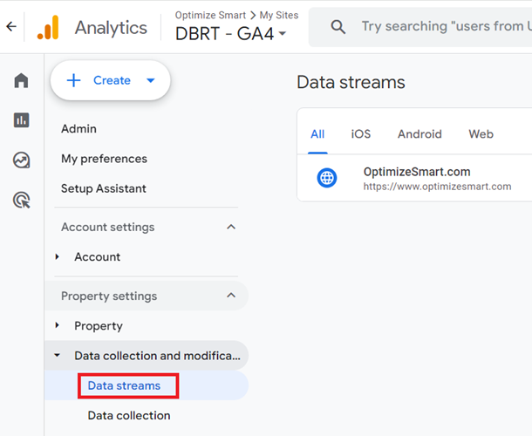Click the Create button label

pyautogui.click(x=112, y=80)
